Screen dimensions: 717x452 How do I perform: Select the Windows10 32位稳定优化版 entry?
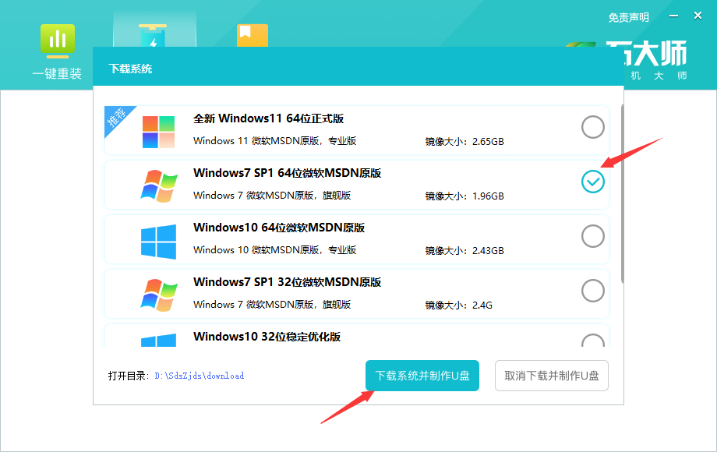593,341
